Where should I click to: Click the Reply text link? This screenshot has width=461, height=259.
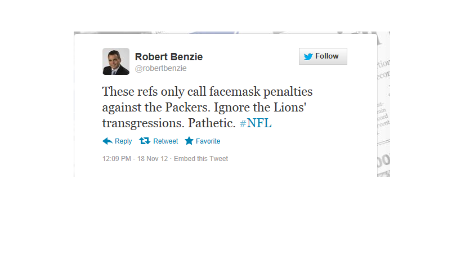pyautogui.click(x=123, y=141)
